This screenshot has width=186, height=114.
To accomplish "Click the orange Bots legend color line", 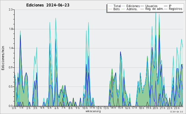I will 110,9.
